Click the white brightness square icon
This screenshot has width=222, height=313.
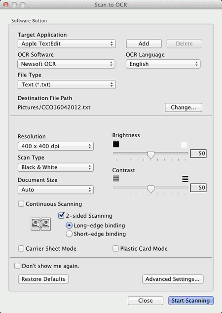coord(184,144)
